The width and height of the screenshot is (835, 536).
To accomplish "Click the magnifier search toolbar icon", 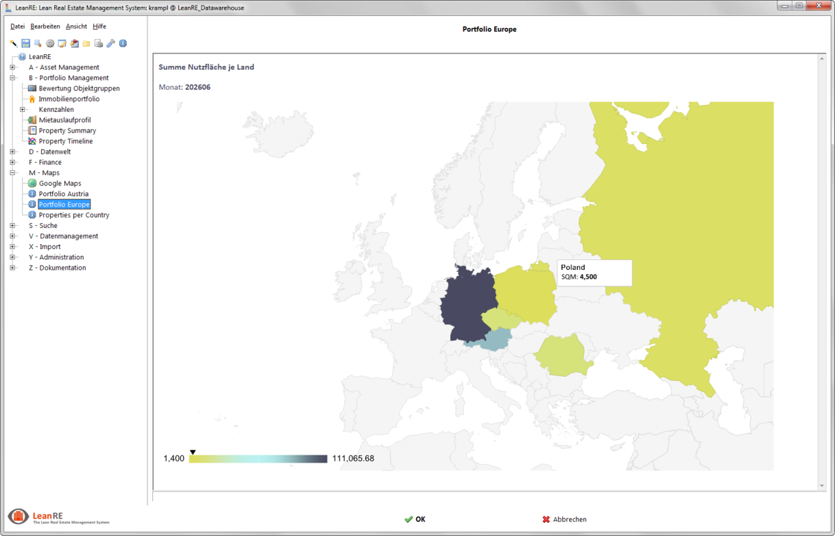I will coord(38,43).
